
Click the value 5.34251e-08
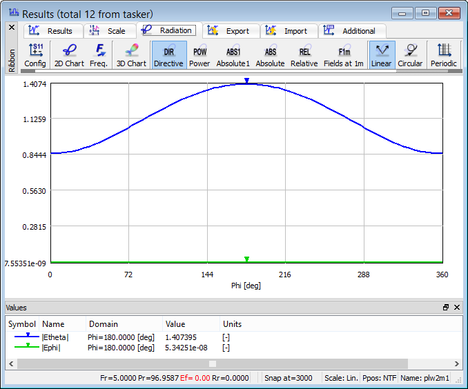tap(186, 348)
